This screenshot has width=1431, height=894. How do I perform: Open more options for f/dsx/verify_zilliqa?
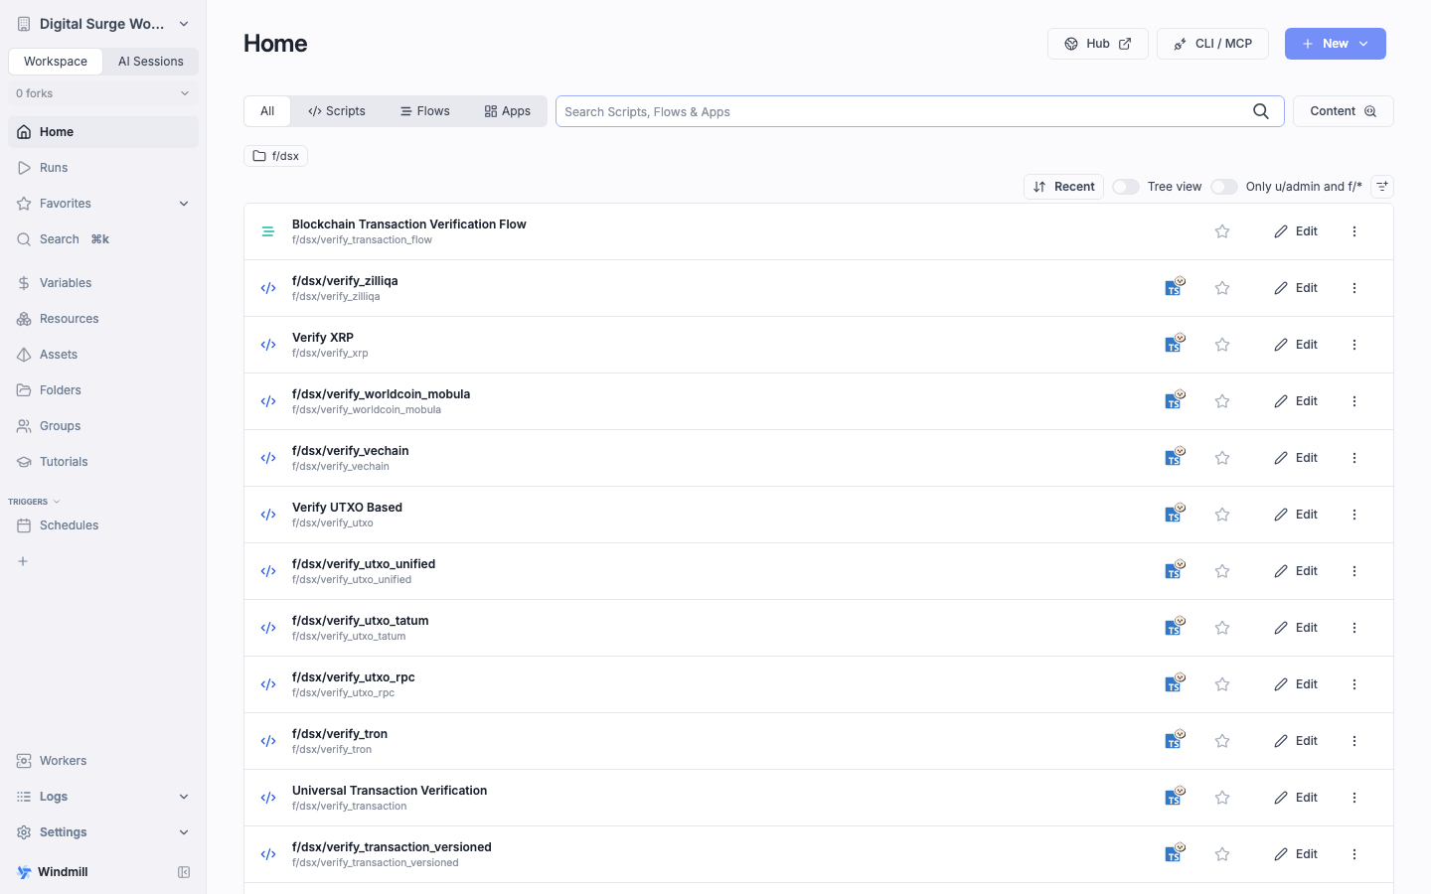(x=1354, y=288)
